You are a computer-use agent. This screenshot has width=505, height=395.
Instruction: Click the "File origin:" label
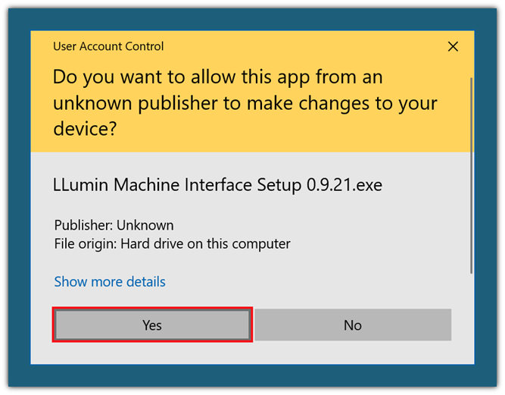coord(87,244)
